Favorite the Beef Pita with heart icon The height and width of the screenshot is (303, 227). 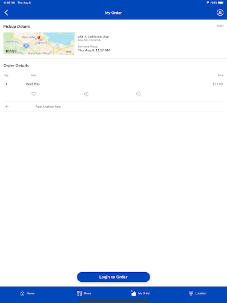[x=34, y=94]
